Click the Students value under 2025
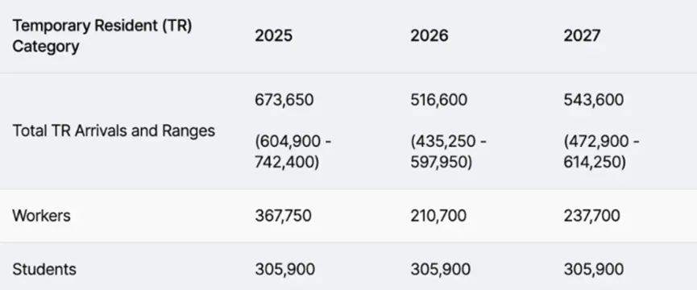697x290 pixels. [x=285, y=270]
